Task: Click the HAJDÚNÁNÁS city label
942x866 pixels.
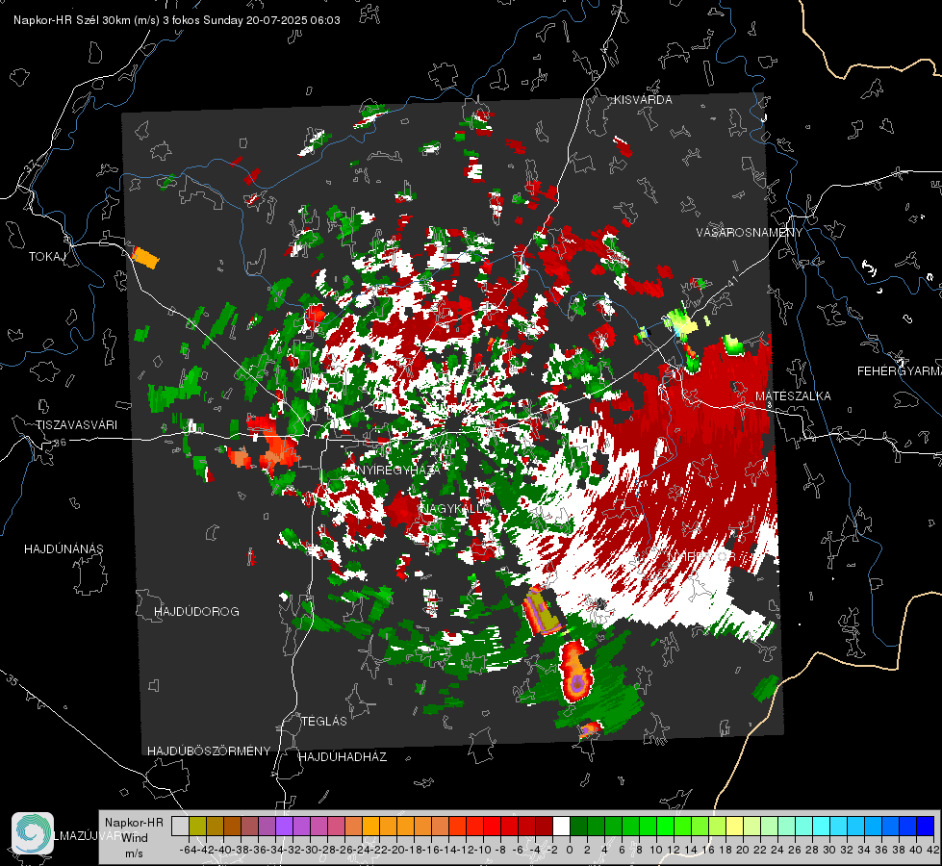Action: click(64, 548)
